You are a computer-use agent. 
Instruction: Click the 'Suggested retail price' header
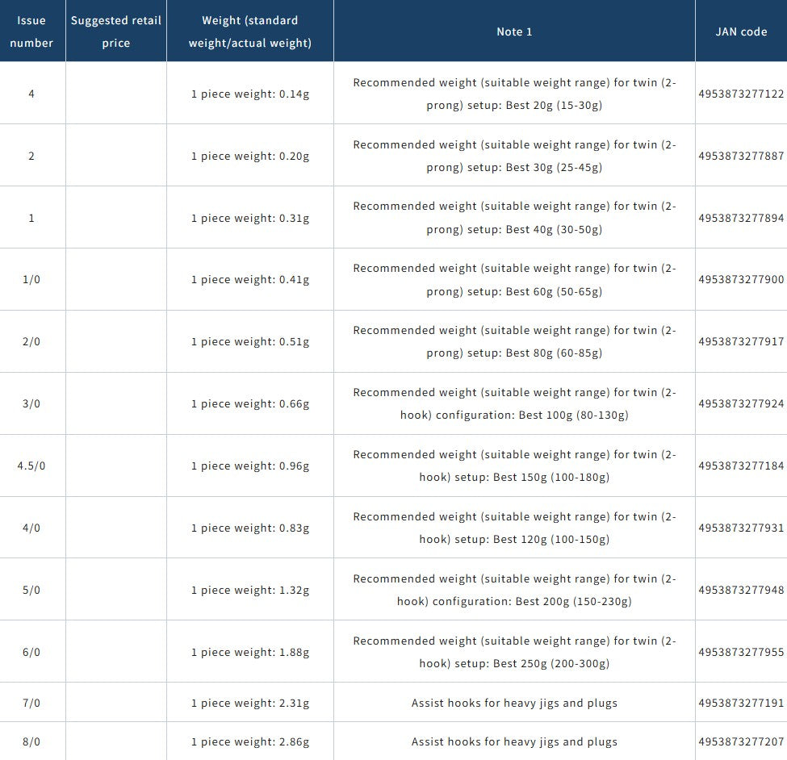pyautogui.click(x=116, y=31)
